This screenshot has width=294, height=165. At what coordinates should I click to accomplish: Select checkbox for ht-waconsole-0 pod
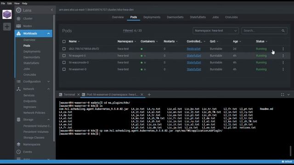click(x=64, y=62)
